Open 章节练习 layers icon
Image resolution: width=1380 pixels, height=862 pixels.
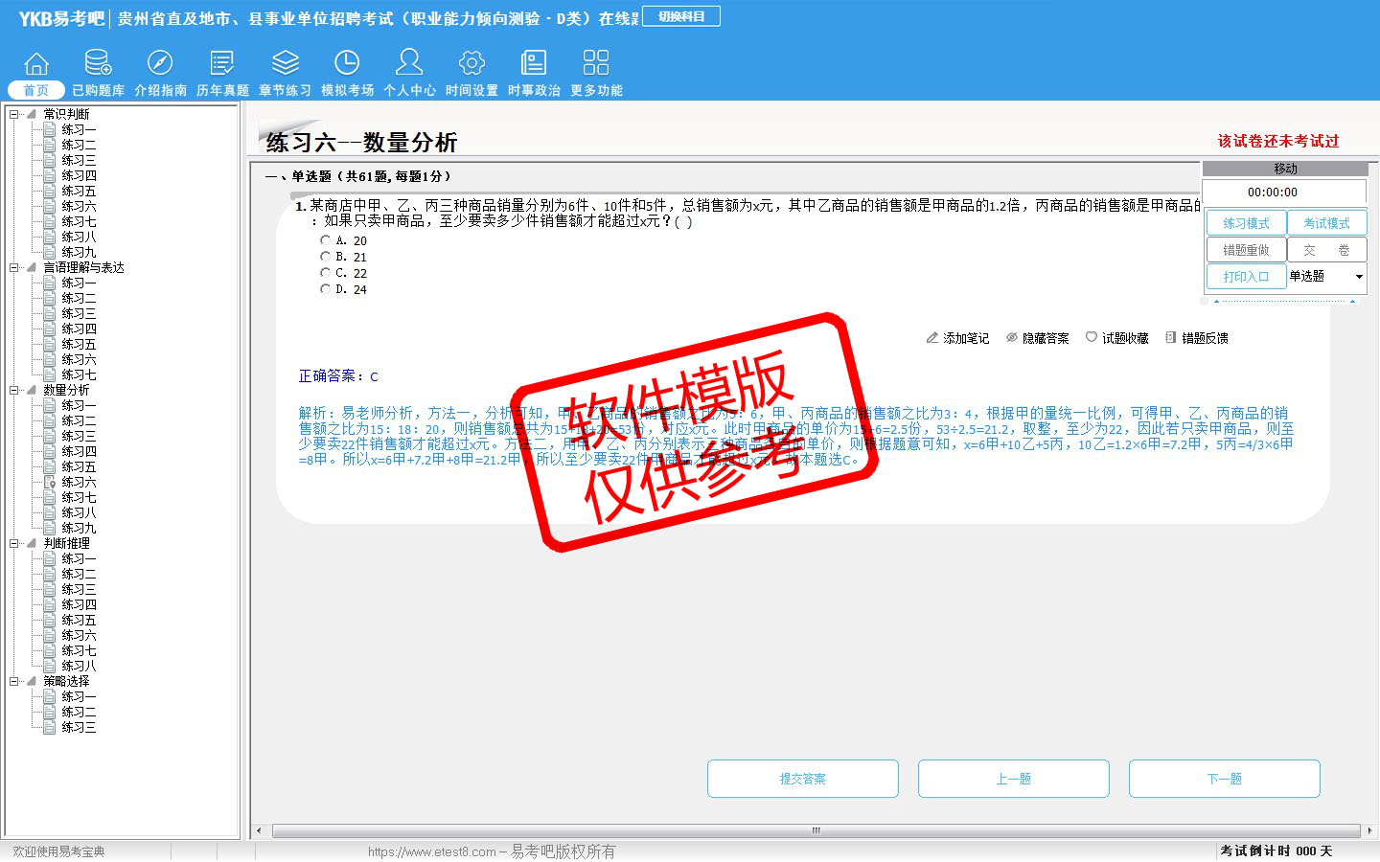(285, 64)
